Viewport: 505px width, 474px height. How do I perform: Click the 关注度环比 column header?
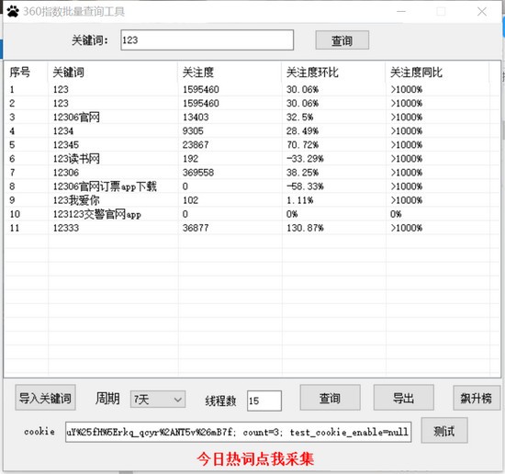click(x=333, y=73)
